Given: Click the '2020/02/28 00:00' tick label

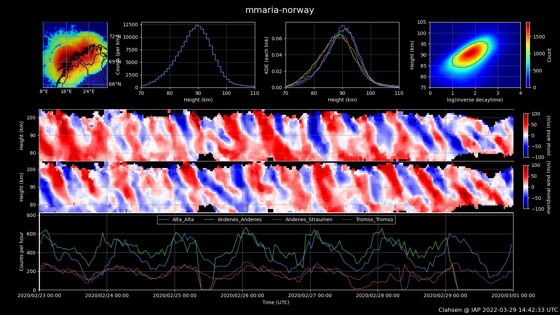Looking at the screenshot, I should 378,295.
